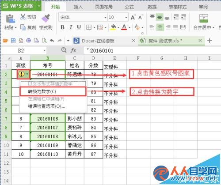
Task: Switch to the 插入 ribbon tab
Action: [78, 7]
